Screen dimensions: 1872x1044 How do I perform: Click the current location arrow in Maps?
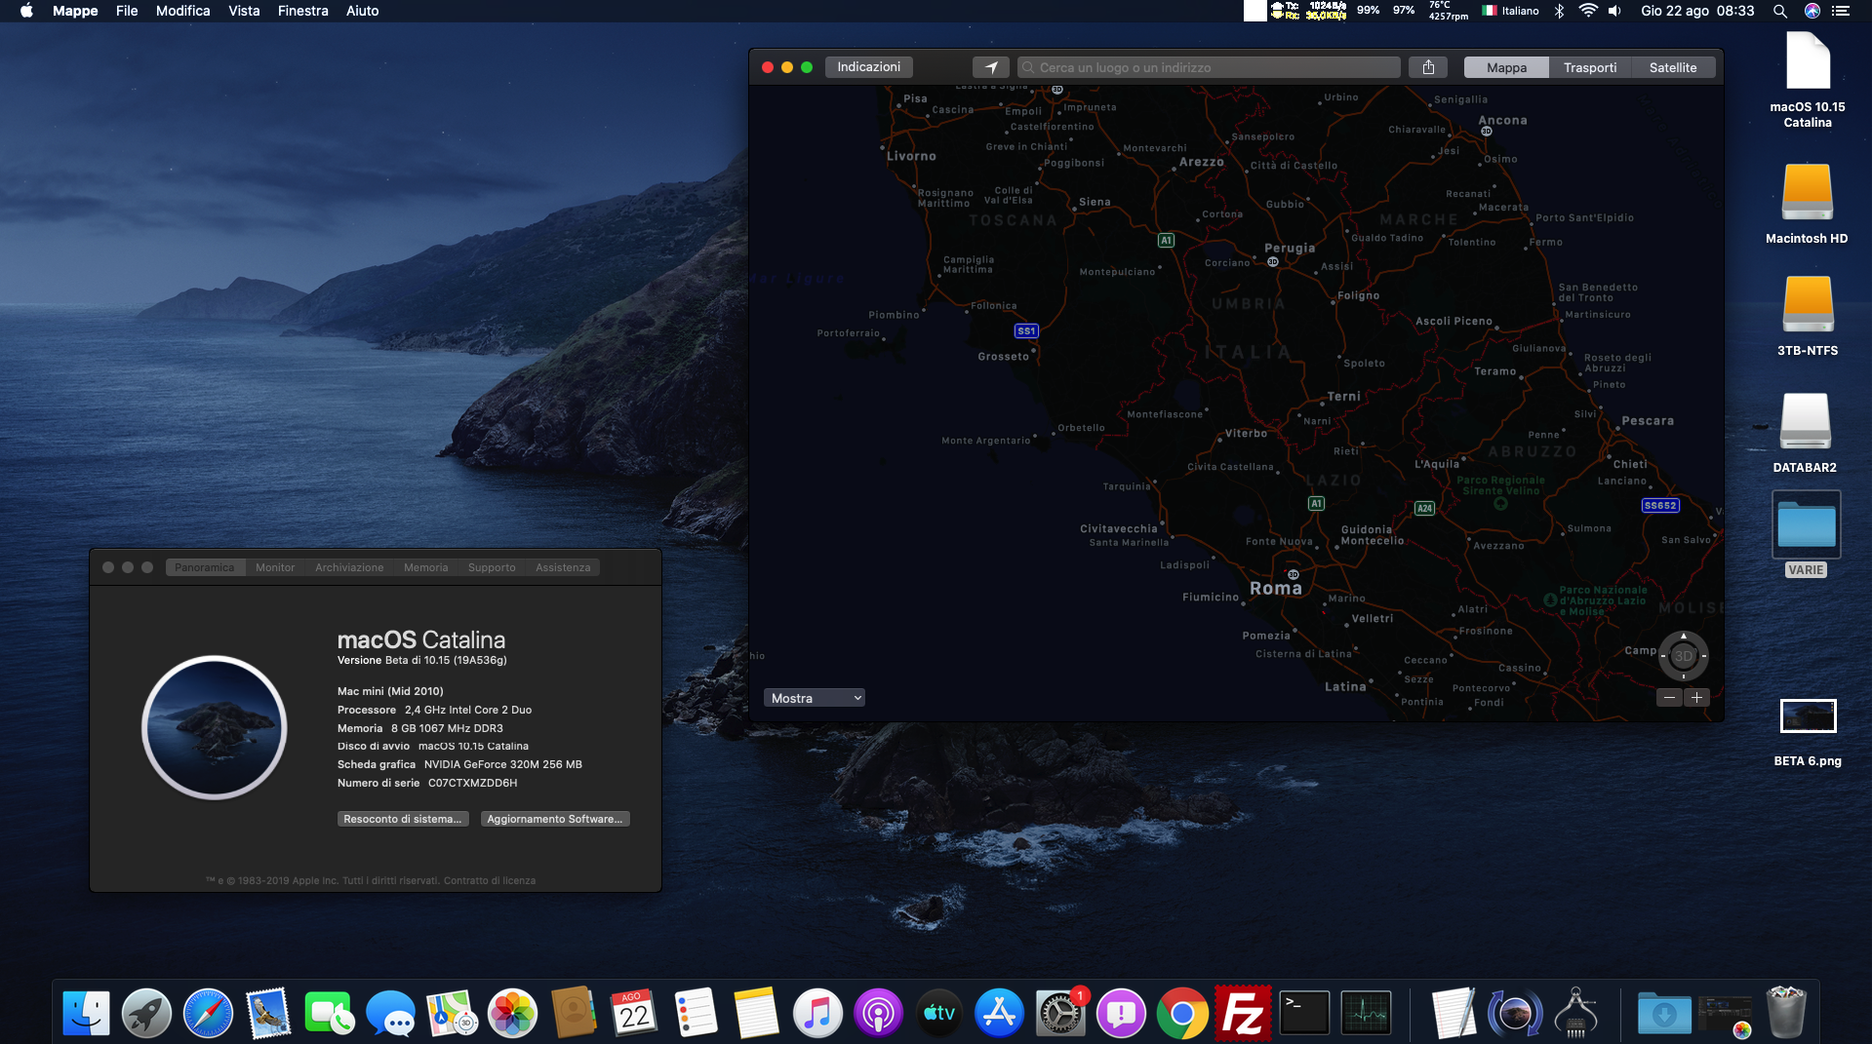(x=990, y=67)
